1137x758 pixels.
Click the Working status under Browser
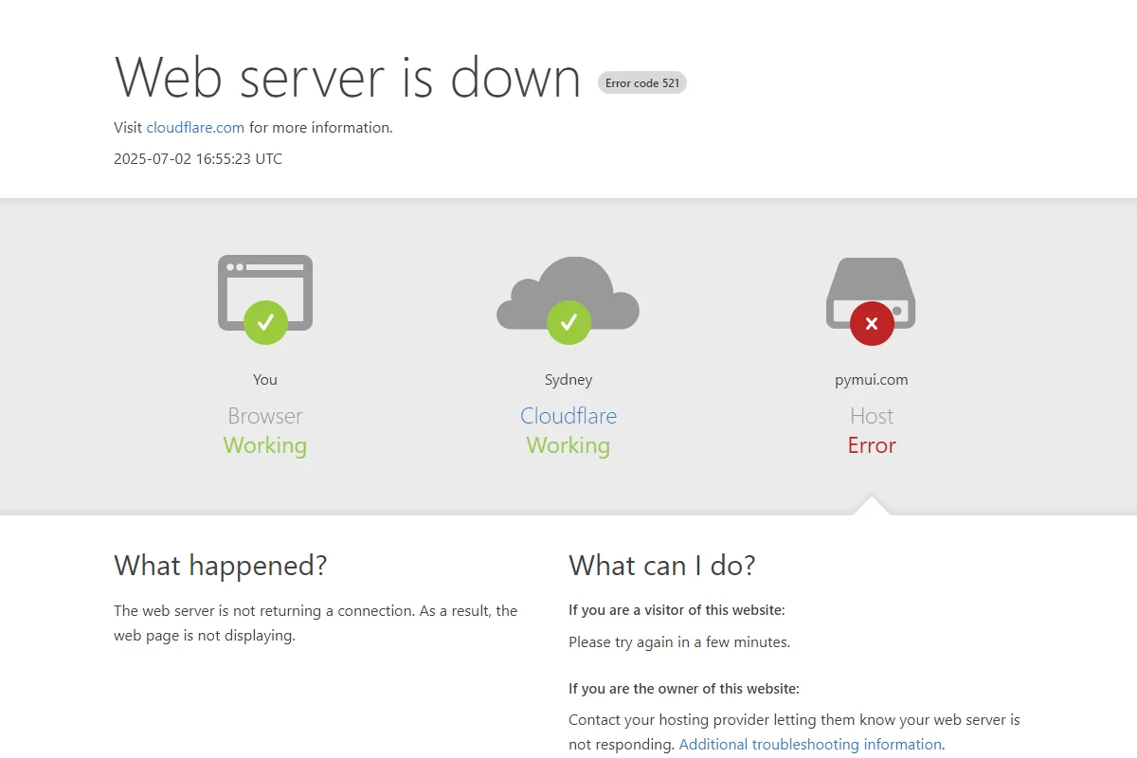(265, 445)
